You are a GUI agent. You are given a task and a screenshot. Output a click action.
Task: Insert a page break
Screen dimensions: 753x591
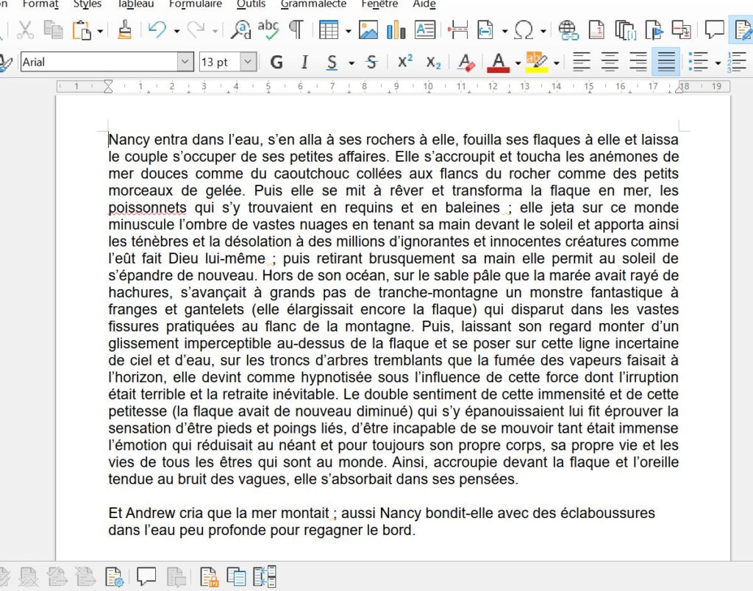(457, 30)
